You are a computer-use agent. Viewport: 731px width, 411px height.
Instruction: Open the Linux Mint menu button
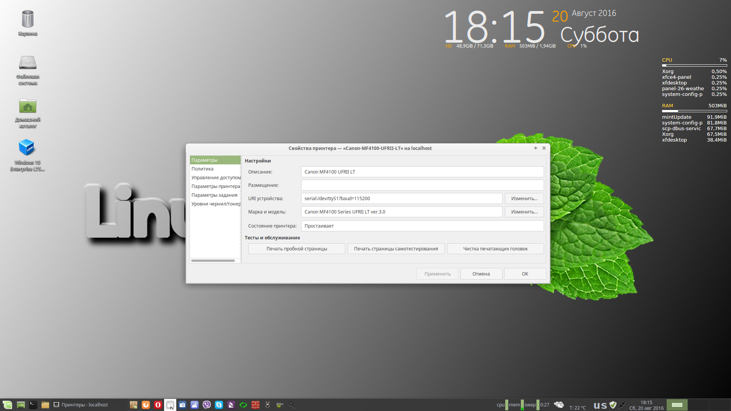coord(7,405)
